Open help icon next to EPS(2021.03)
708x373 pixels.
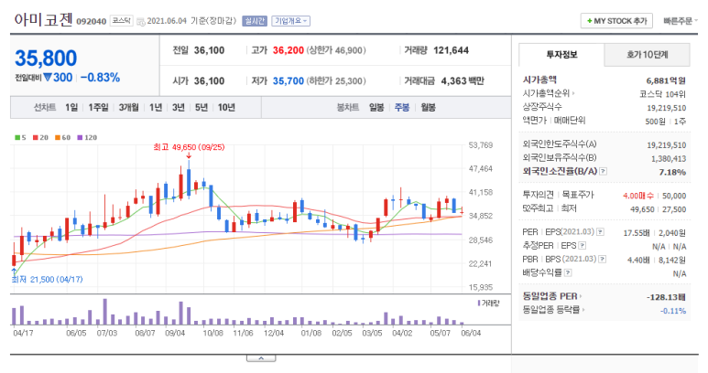tap(600, 232)
